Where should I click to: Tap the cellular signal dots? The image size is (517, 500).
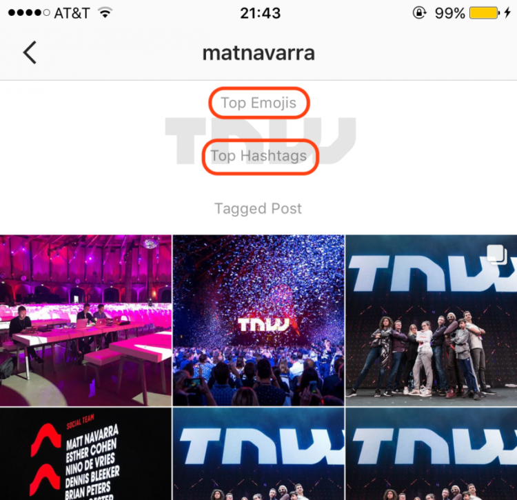pos(29,13)
